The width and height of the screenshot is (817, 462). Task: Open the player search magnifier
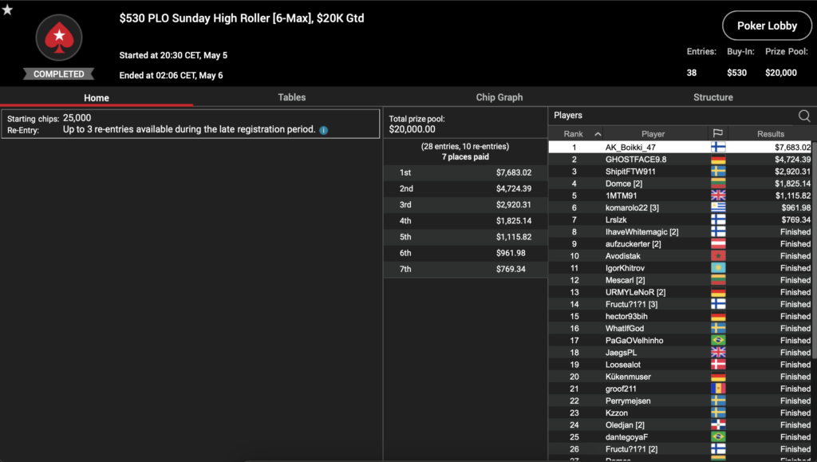coord(803,116)
